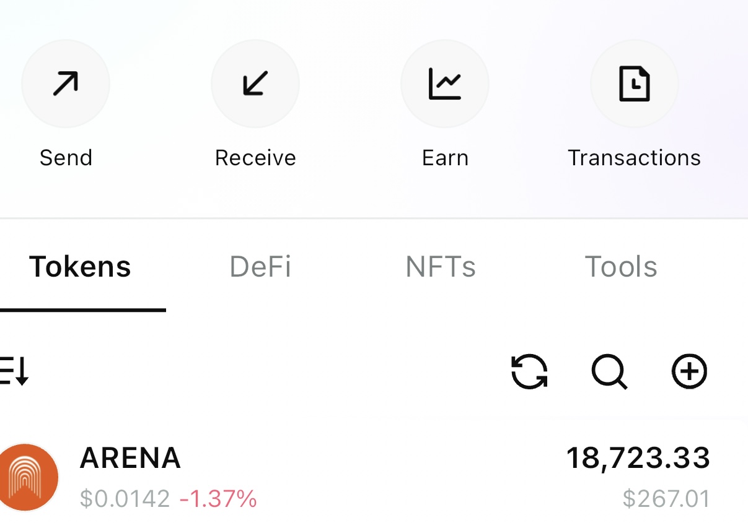The height and width of the screenshot is (523, 748).
Task: Click the -1.37% price change
Action: pos(218,498)
